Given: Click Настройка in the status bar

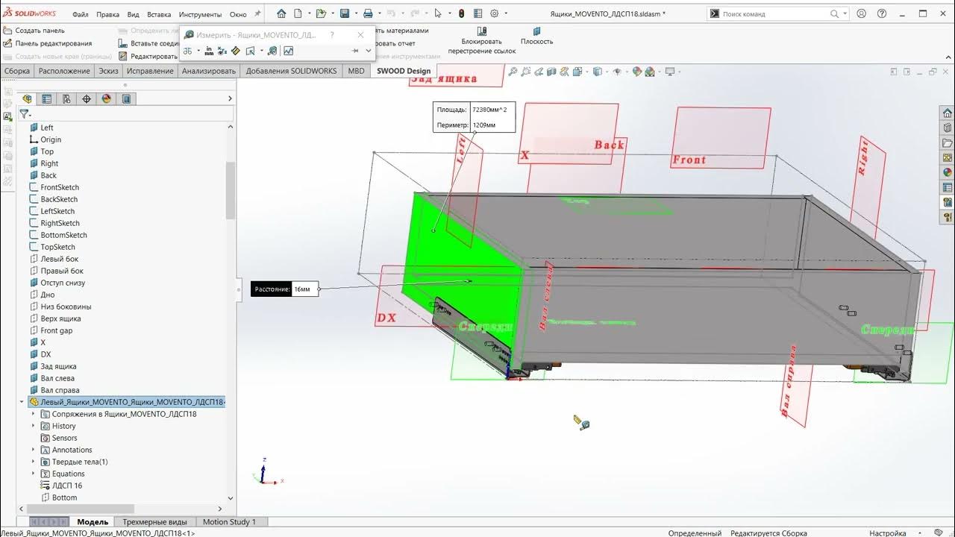Looking at the screenshot, I should (x=888, y=533).
